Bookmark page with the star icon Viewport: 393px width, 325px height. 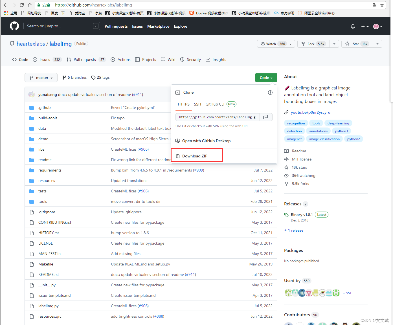coord(382,5)
